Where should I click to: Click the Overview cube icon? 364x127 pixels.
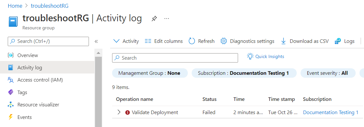(x=11, y=55)
